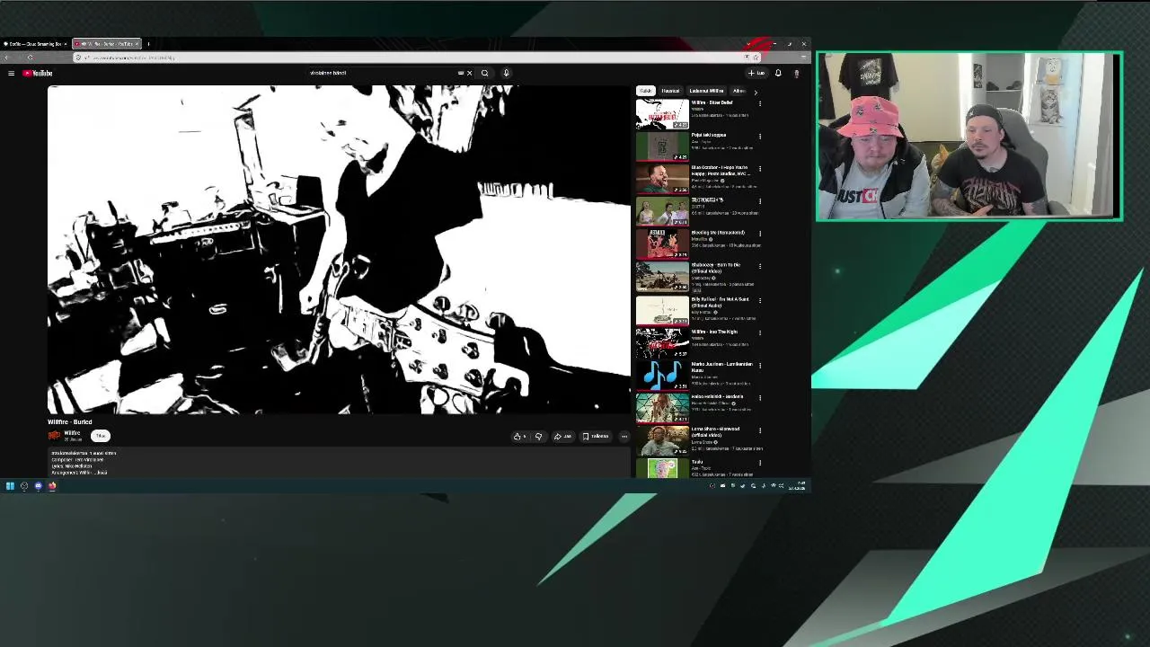Open the YouTube hamburger guide menu
Screen dimensions: 1150x647
(x=11, y=73)
